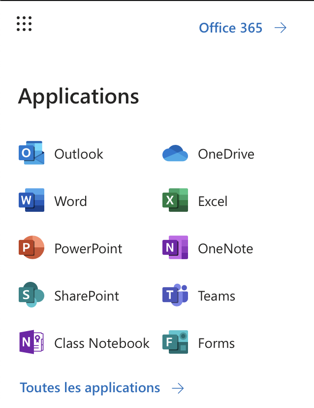Image resolution: width=314 pixels, height=408 pixels.
Task: Launch OneDrive via its cloud icon
Action: 175,153
